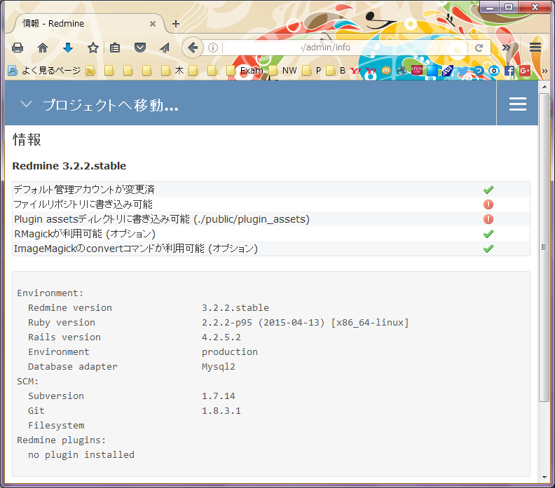Open the new tab plus button

pyautogui.click(x=176, y=24)
